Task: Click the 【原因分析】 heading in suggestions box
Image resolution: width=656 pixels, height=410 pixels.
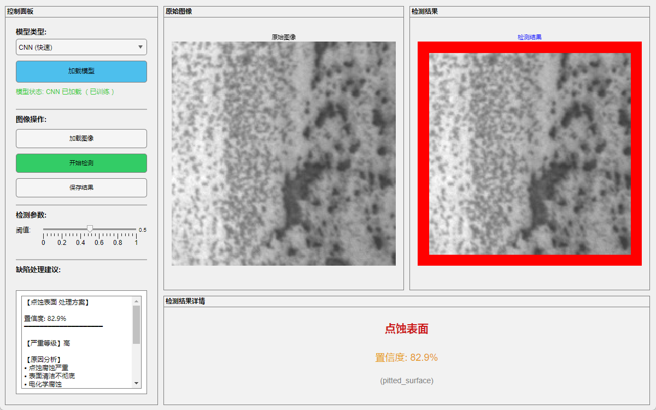Action: (x=44, y=359)
